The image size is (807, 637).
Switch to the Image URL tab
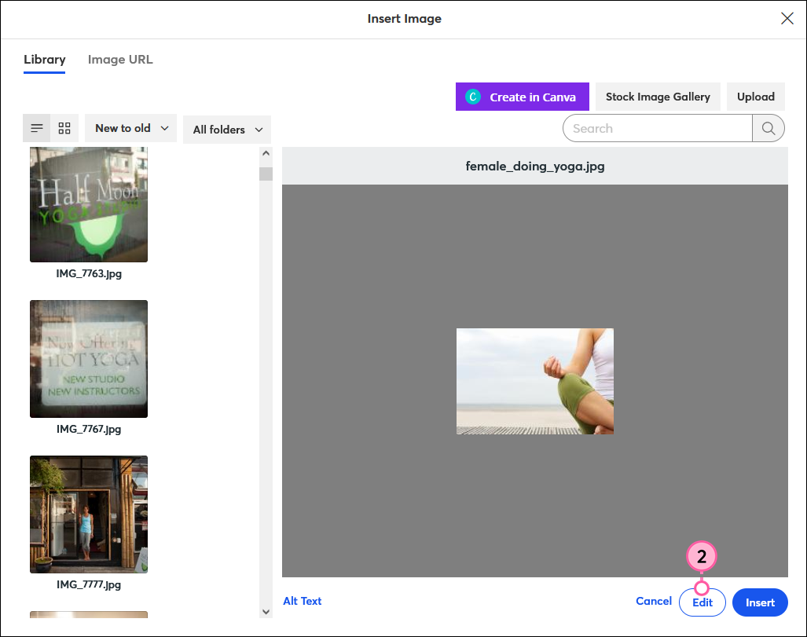tap(120, 60)
